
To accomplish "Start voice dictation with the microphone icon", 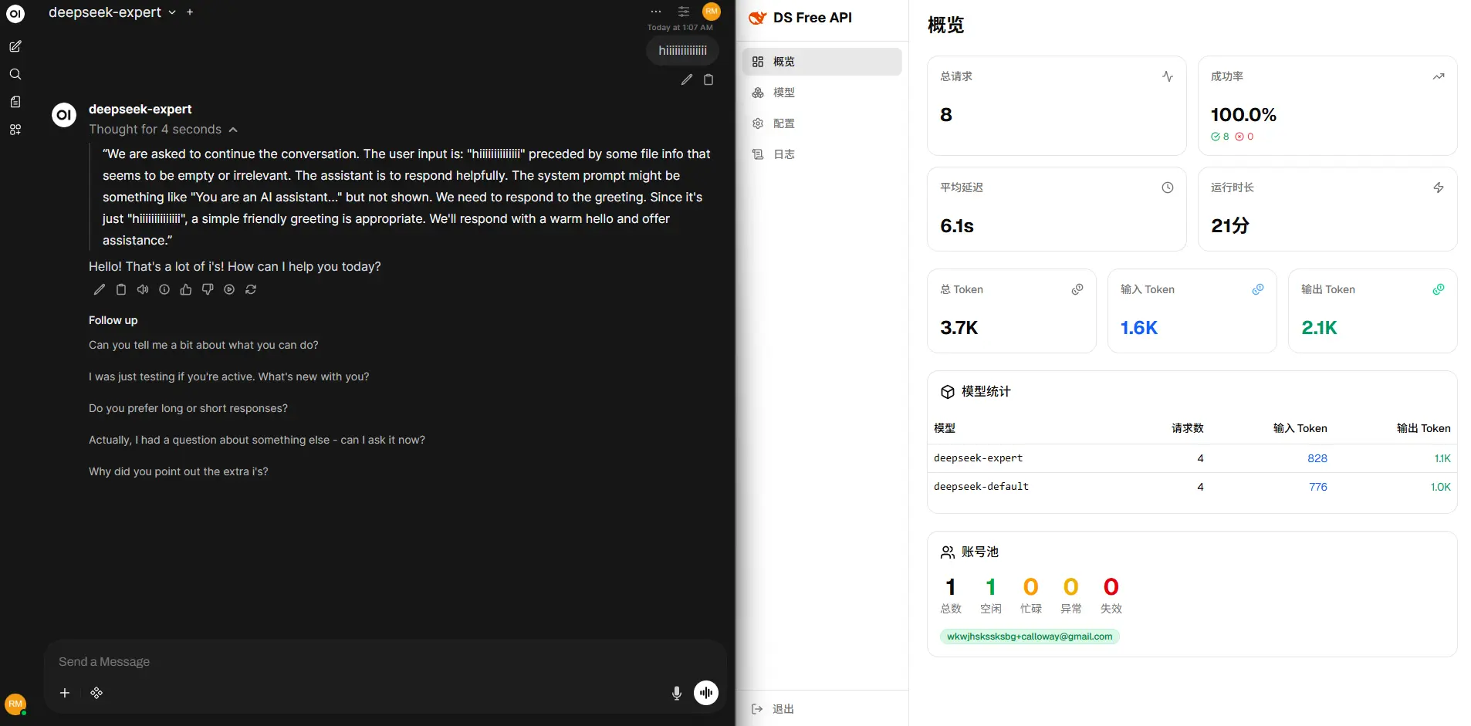I will click(677, 693).
